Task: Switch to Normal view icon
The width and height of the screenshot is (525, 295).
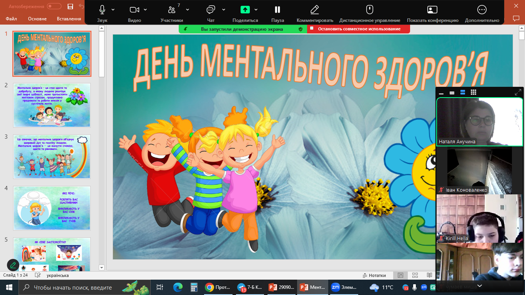Action: click(x=400, y=275)
